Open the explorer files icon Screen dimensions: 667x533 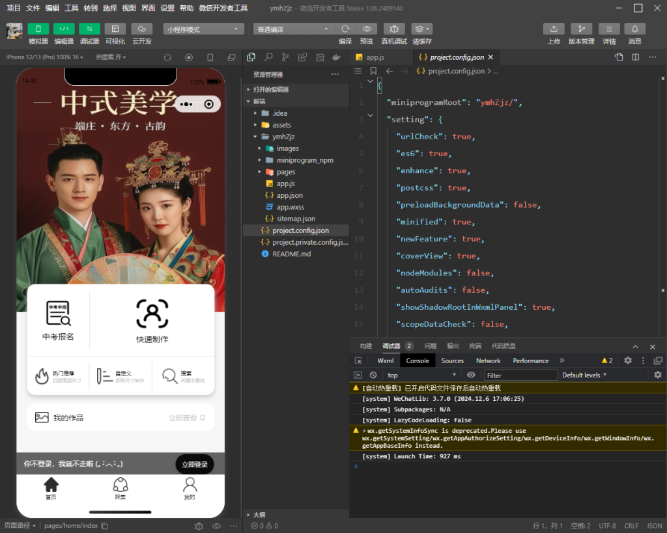(251, 57)
